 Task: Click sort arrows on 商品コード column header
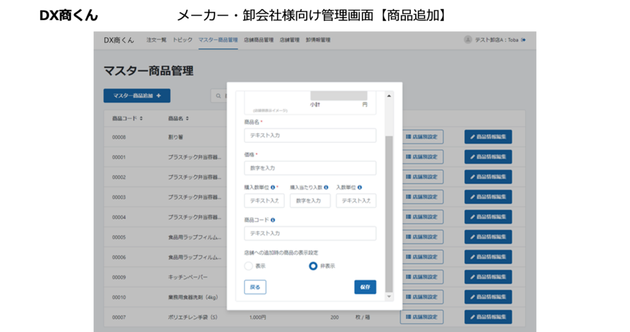pos(142,118)
